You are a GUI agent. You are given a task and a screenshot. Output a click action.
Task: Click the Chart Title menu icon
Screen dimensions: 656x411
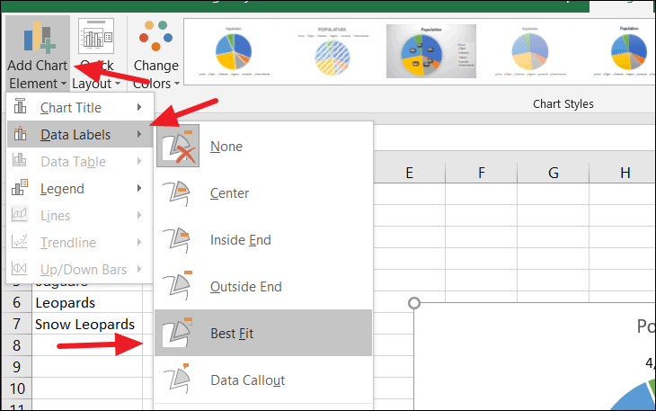[20, 106]
